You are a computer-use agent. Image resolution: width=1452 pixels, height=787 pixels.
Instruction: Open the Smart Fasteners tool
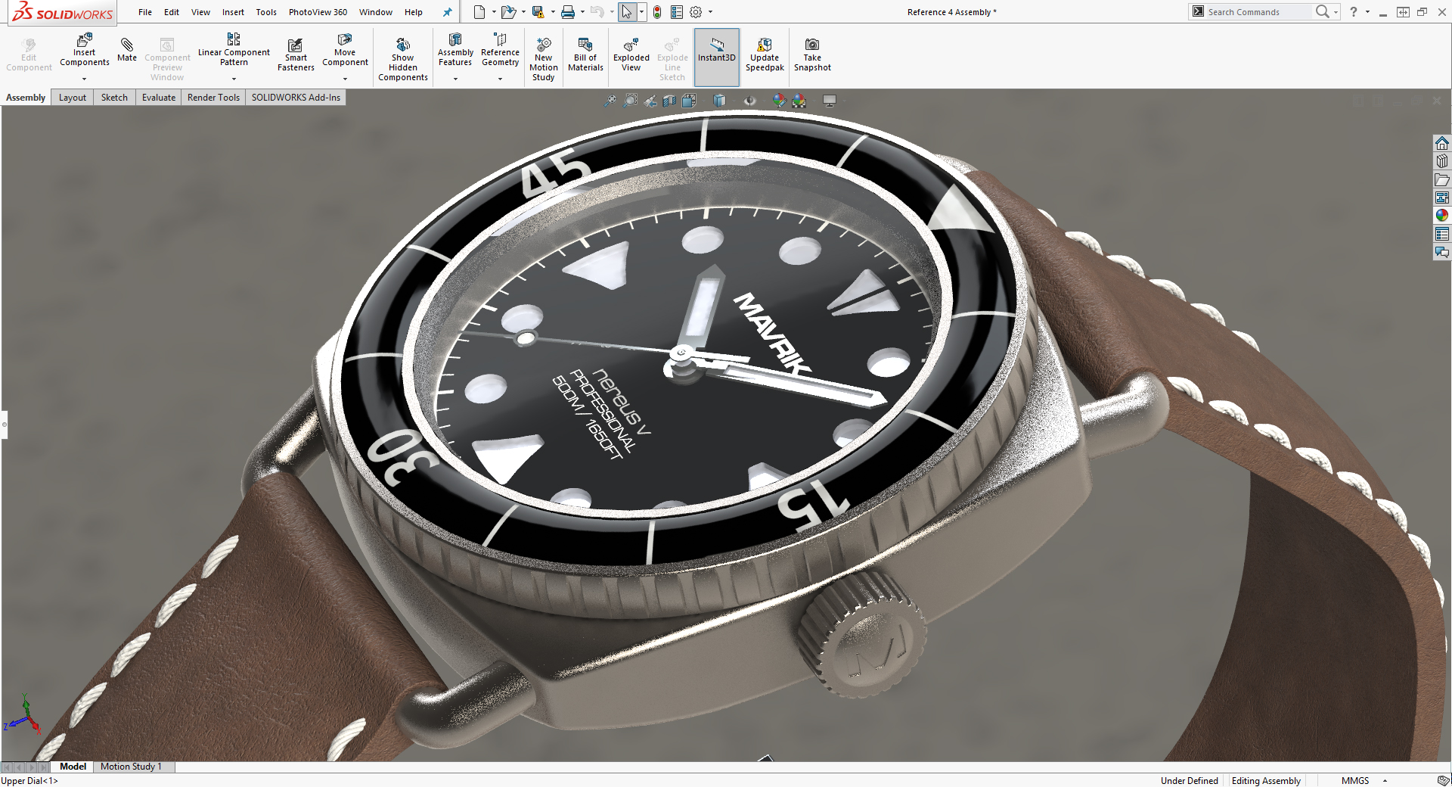(295, 51)
